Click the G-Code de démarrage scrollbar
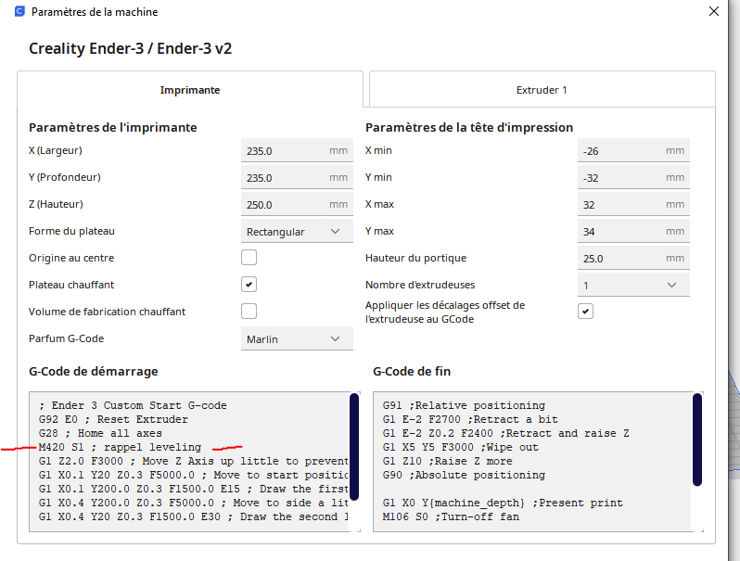 click(x=354, y=446)
